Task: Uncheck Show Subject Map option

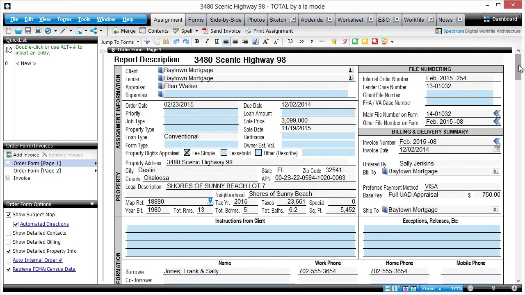Action: (x=9, y=215)
